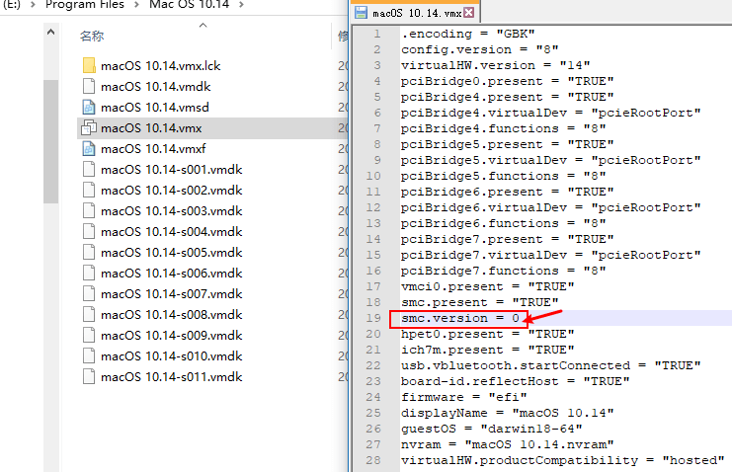This screenshot has height=472, width=732.
Task: Click the file icon of macOS 10.14-s002.vmdk
Action: point(89,190)
